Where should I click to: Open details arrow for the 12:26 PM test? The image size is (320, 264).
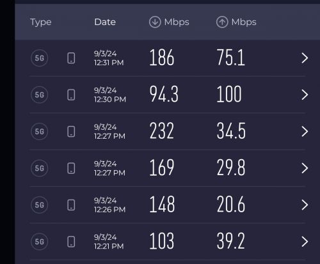click(x=305, y=205)
